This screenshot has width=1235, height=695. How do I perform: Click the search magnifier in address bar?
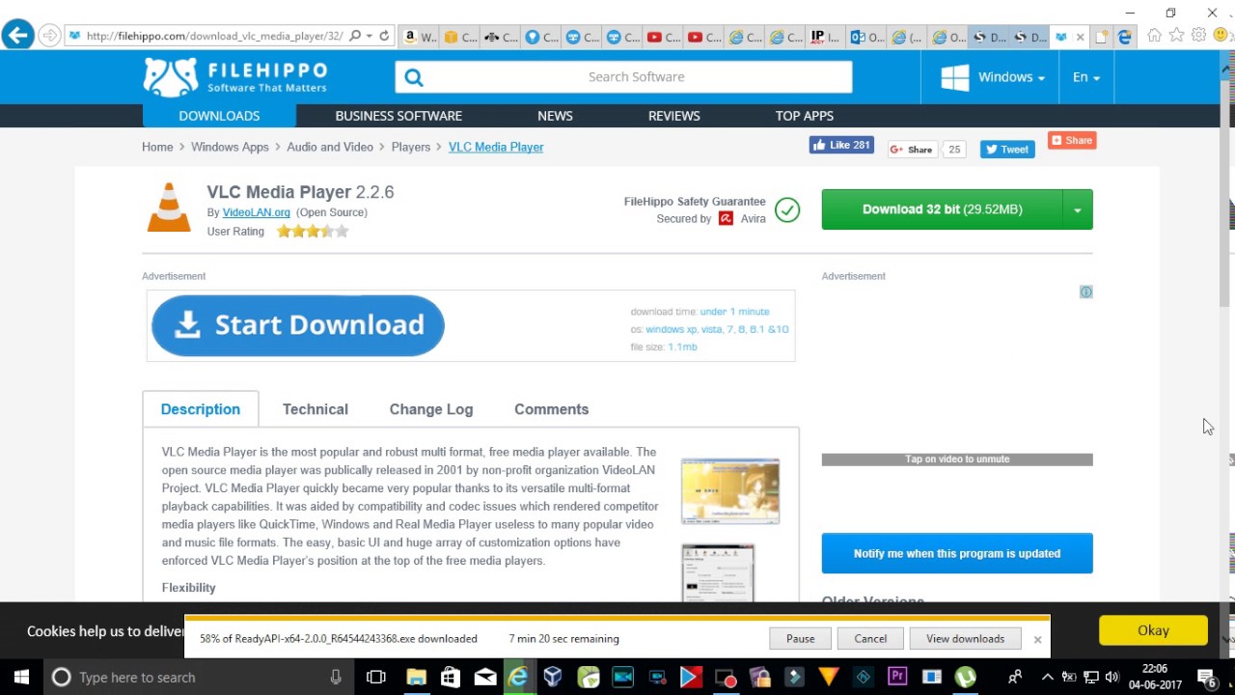point(355,36)
